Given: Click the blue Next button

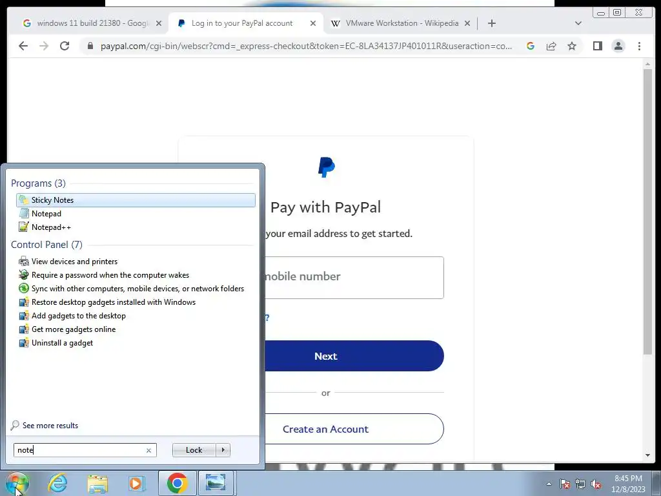Looking at the screenshot, I should pyautogui.click(x=354, y=356).
